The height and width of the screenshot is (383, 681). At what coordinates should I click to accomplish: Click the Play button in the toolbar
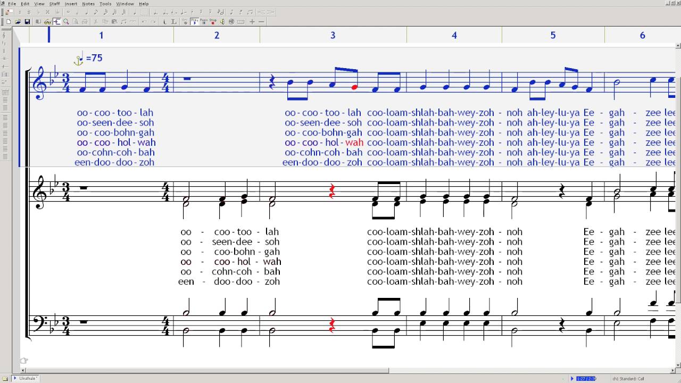click(194, 22)
